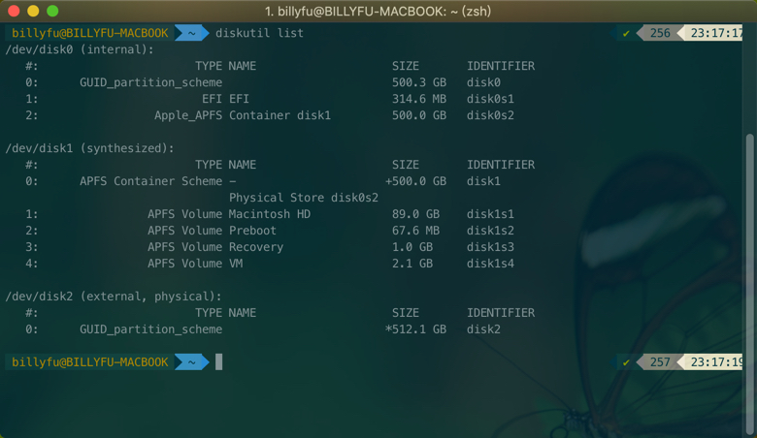Click the 'disk1s2' identifier
Image resolution: width=757 pixels, height=438 pixels.
490,231
